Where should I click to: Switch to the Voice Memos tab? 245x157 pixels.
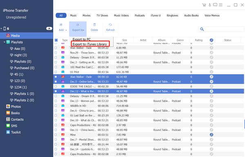pos(212,15)
